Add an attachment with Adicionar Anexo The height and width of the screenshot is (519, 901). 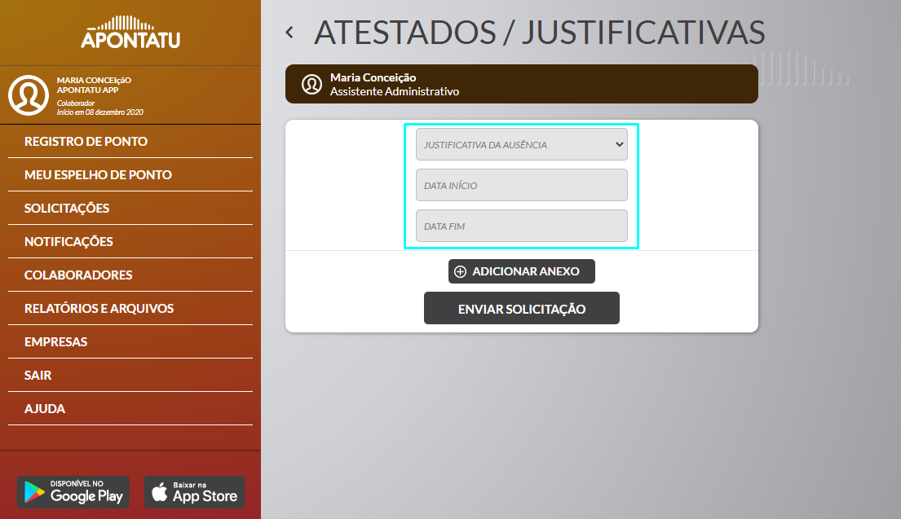tap(522, 271)
